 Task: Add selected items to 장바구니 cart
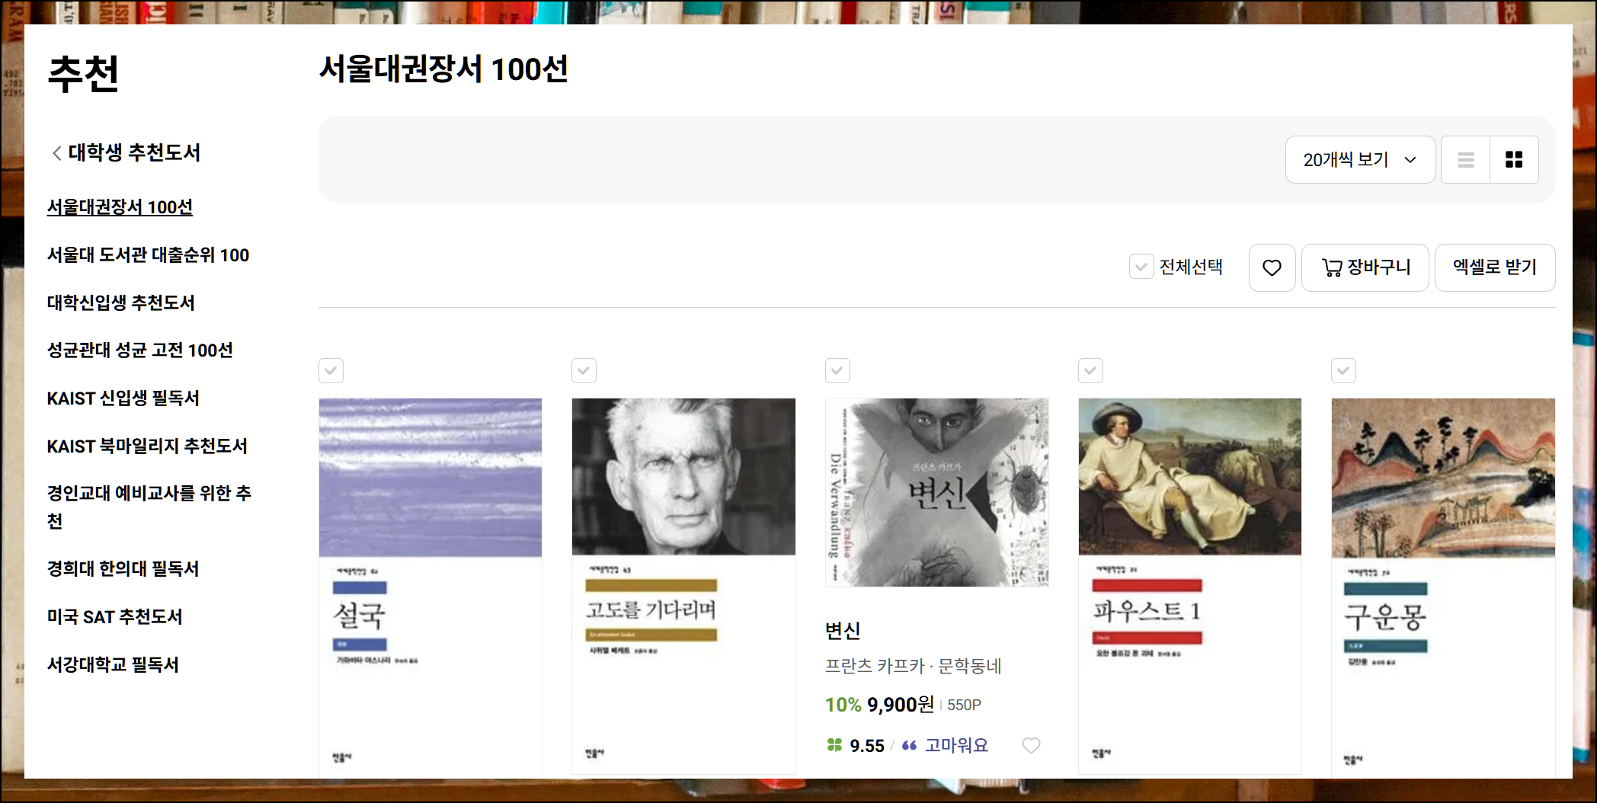coord(1365,267)
